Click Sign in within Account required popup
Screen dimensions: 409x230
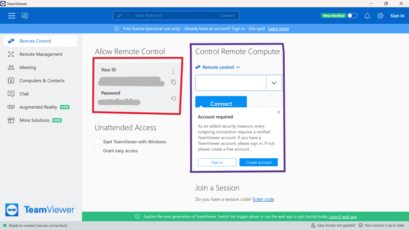(217, 162)
